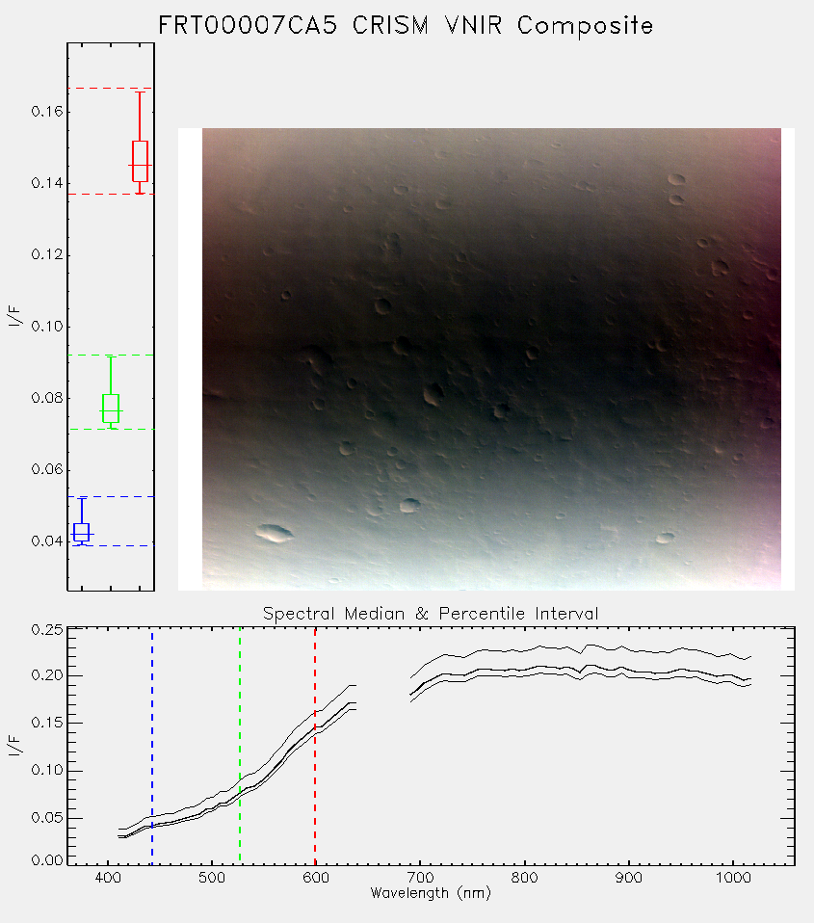
Task: Click the large elongated crater at lower left
Action: 275,533
